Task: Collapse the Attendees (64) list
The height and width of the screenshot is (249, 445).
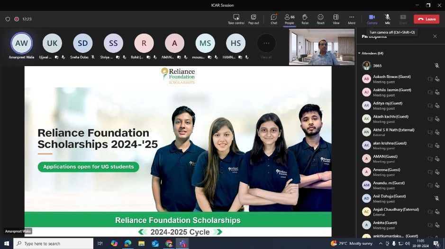Action: (x=359, y=53)
